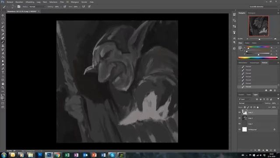Toggle pressure for opacity icon
Image resolution: width=280 pixels, height=158 pixels.
(x=65, y=7)
